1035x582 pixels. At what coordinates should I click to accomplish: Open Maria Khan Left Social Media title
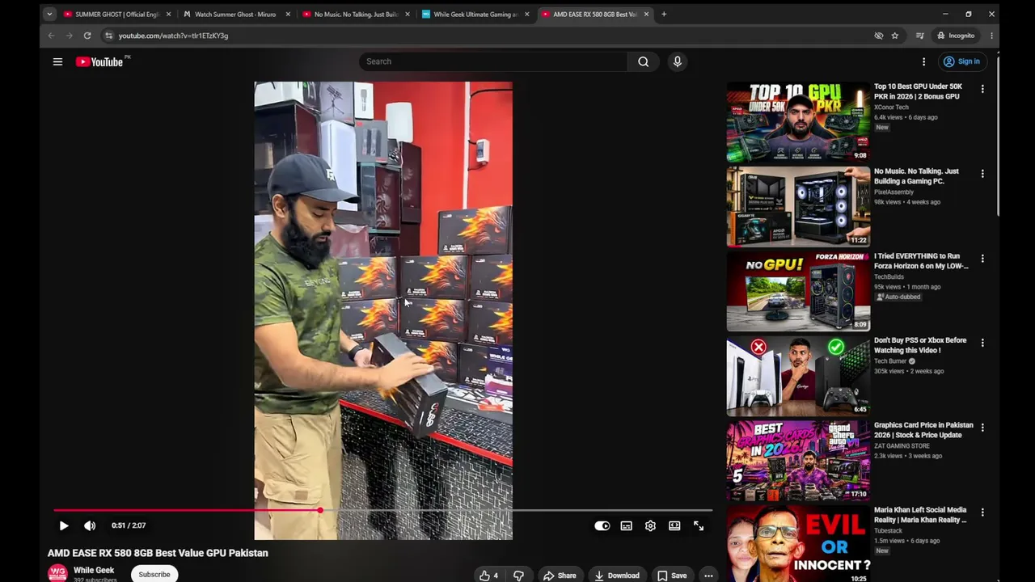click(x=920, y=515)
